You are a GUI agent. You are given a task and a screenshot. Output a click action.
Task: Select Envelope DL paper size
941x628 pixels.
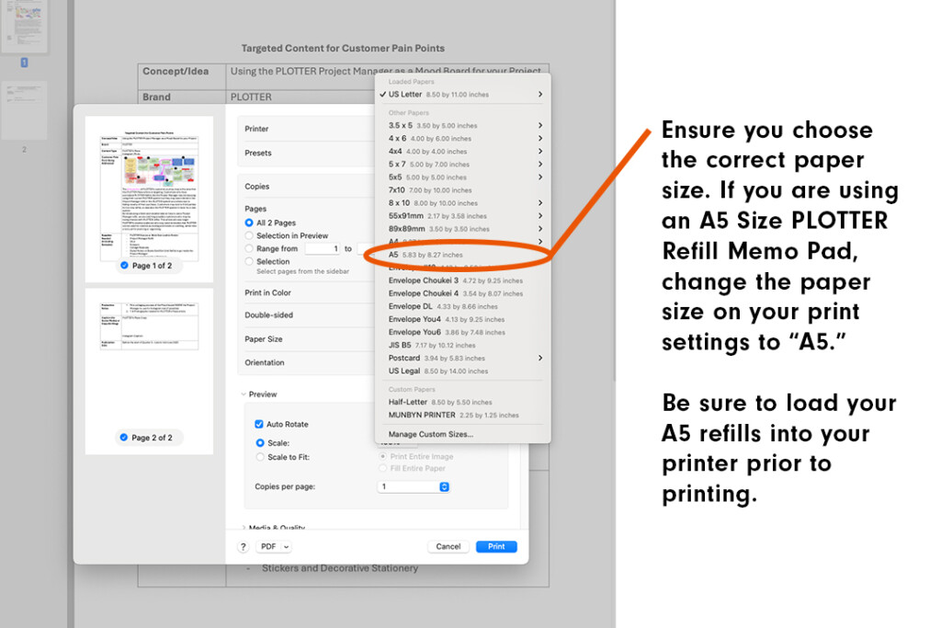click(x=462, y=306)
